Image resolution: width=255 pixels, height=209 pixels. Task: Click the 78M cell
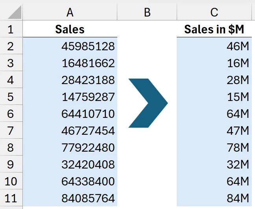coord(214,148)
